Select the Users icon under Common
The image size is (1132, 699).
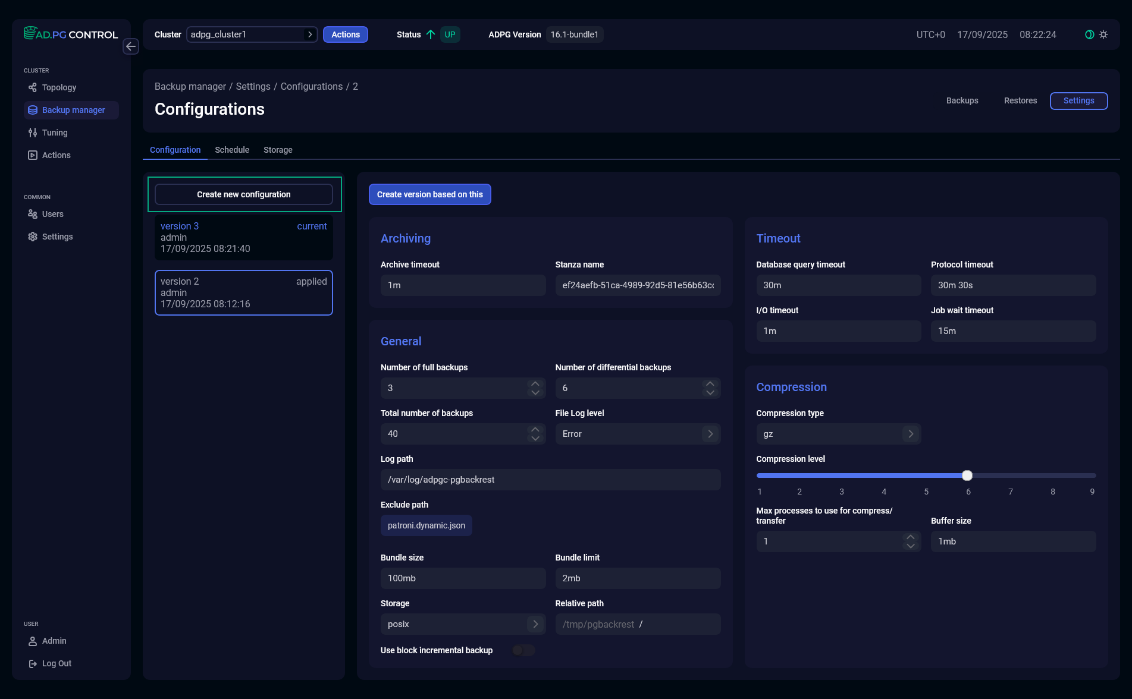pos(33,213)
